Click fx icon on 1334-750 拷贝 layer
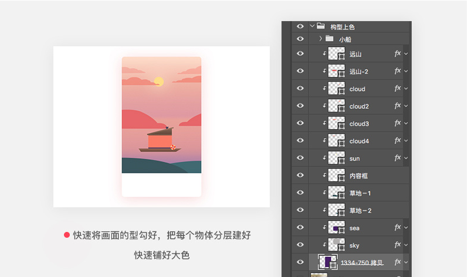468x277 pixels. click(398, 262)
